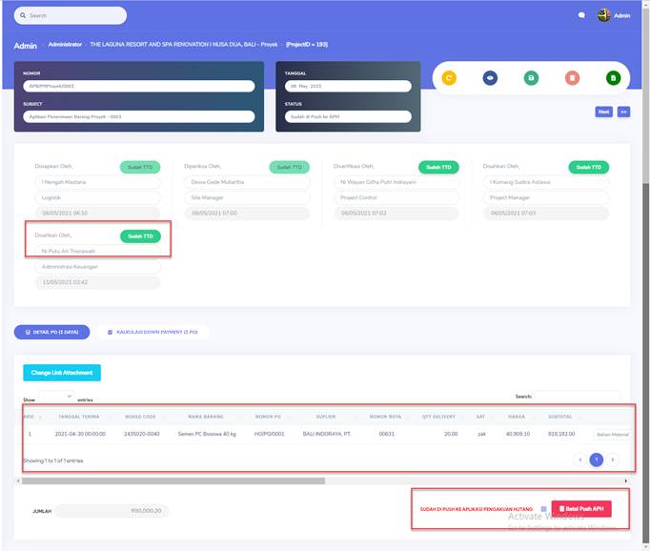The image size is (650, 551).
Task: Click the Next record button
Action: 603,112
